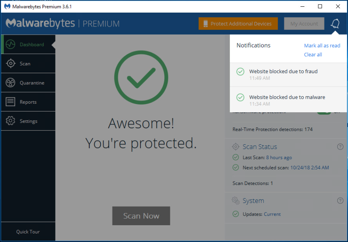The width and height of the screenshot is (348, 242).
Task: Open the Website blocked due to fraud notification
Action: pyautogui.click(x=288, y=75)
